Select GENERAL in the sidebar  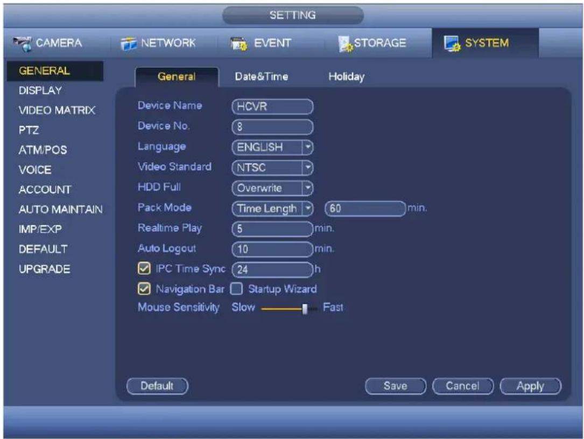click(x=55, y=71)
